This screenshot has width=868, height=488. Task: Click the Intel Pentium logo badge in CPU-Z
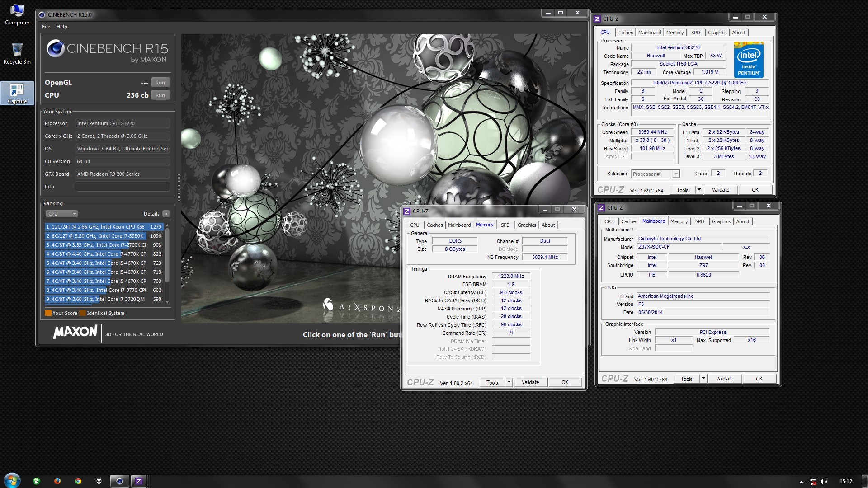pyautogui.click(x=749, y=60)
